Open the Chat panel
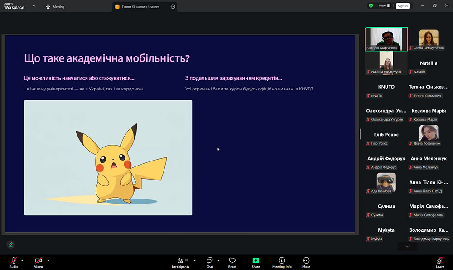 [x=210, y=261]
